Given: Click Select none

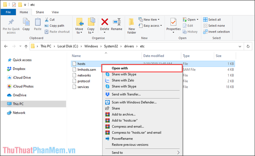Looking at the screenshot, I should pos(214,26).
